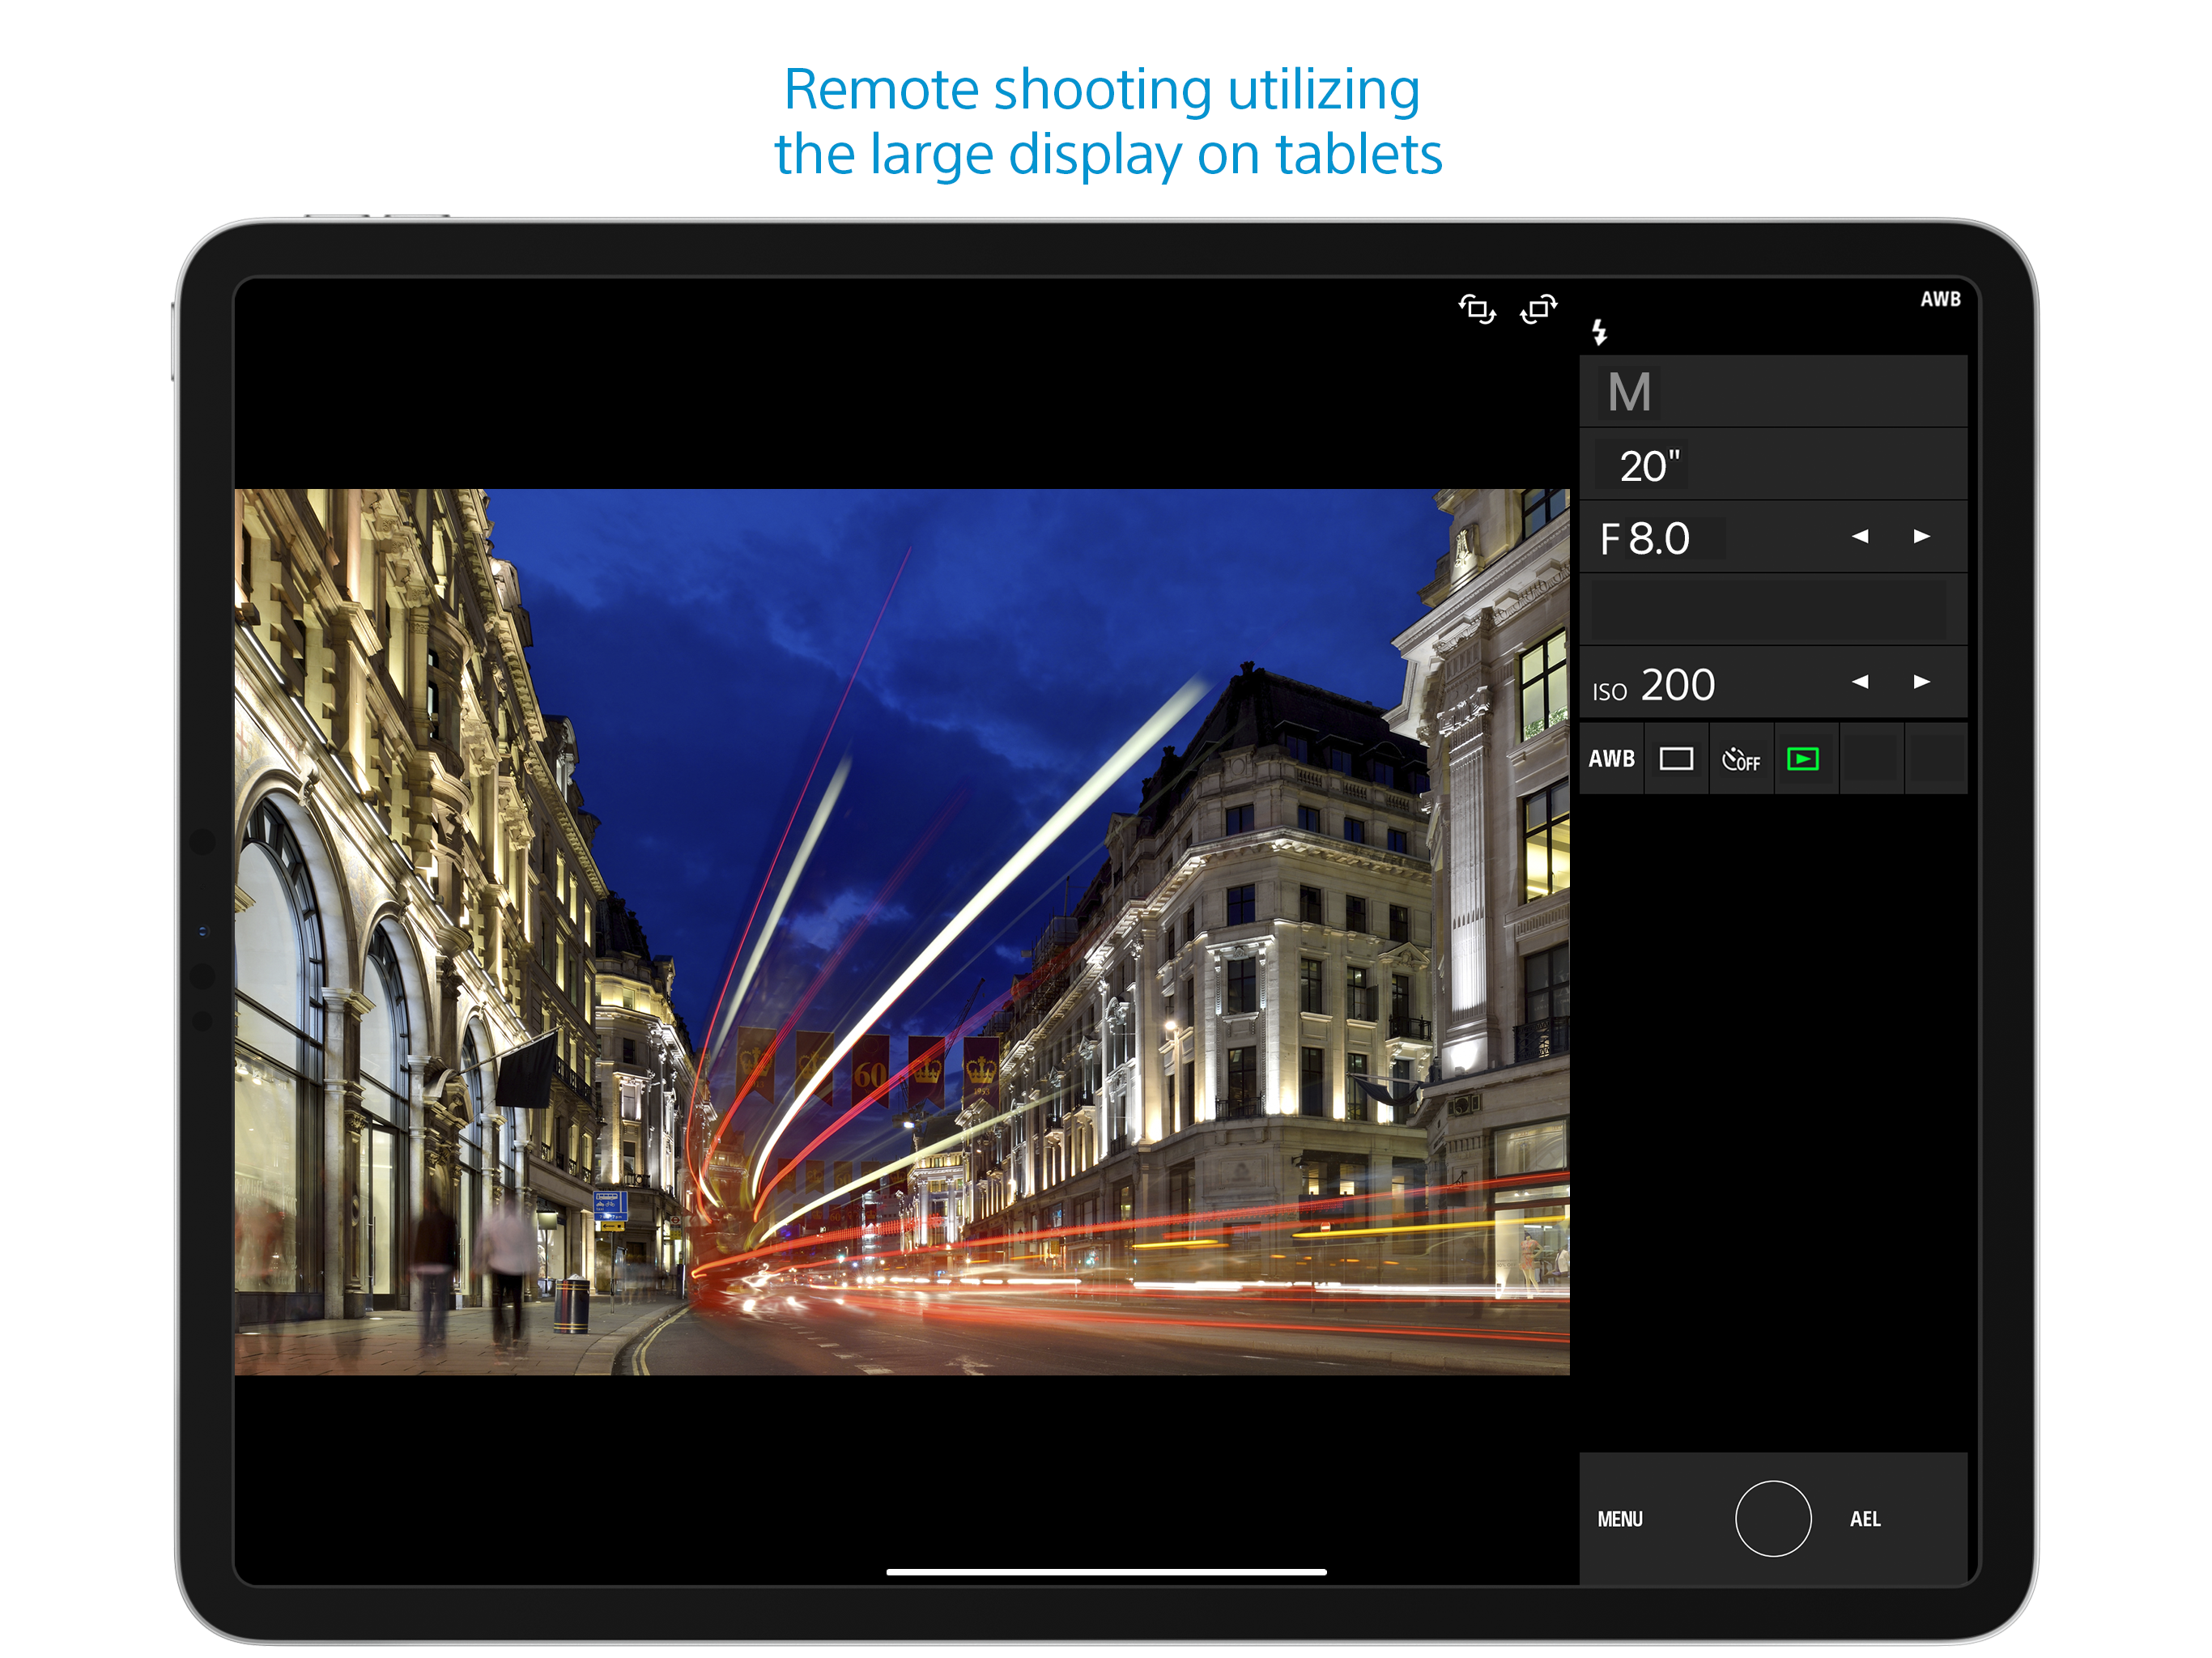Select the single shooting drive mode rectangle icon
Viewport: 2212px width, 1658px height.
(1676, 759)
